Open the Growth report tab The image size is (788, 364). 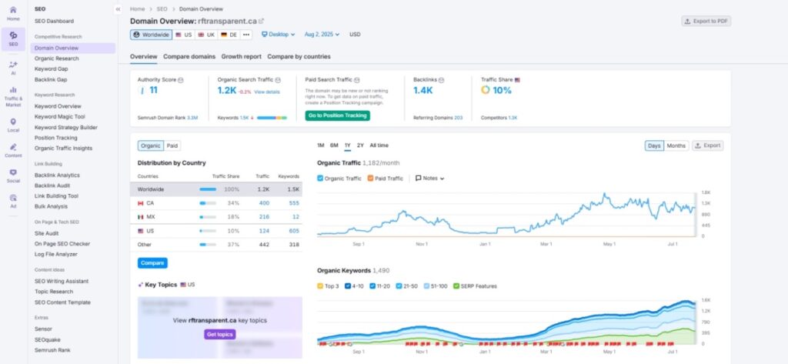coord(242,56)
